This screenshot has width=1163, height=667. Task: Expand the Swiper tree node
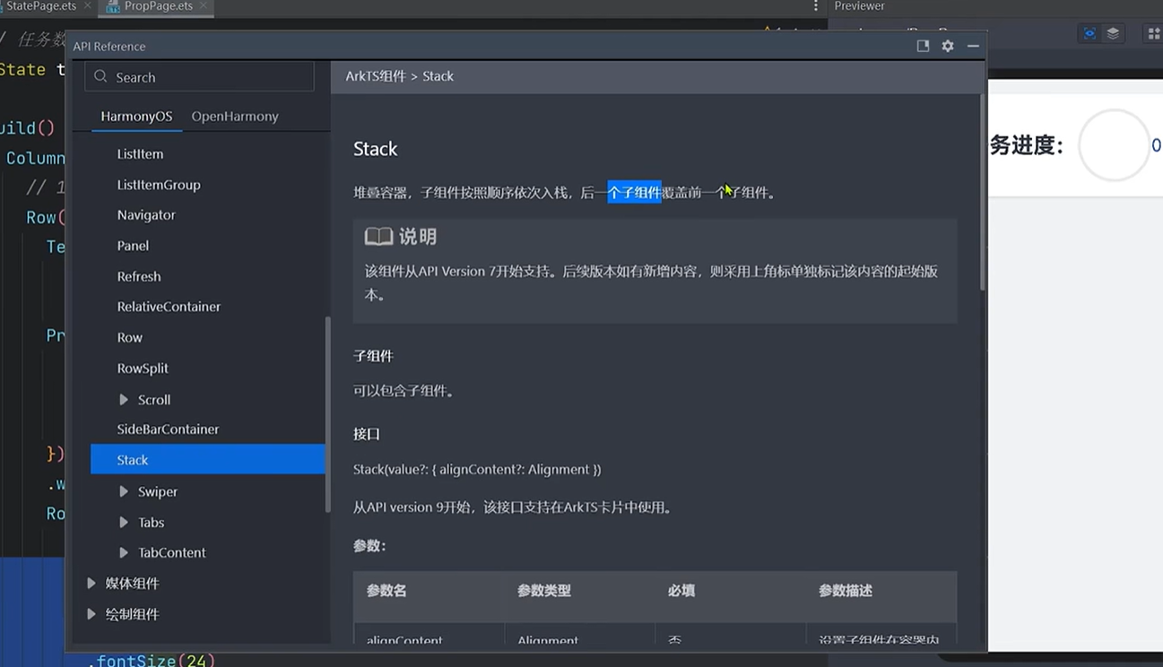pyautogui.click(x=124, y=491)
